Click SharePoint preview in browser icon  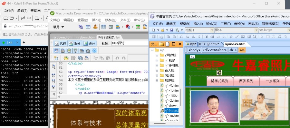point(177,30)
